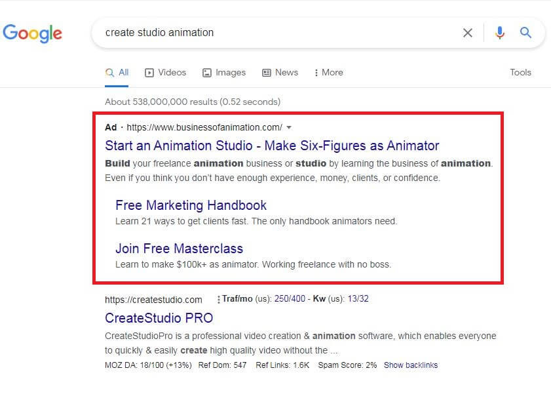This screenshot has height=402, width=551.
Task: Click the Traf/mo value 250/400
Action: [290, 299]
